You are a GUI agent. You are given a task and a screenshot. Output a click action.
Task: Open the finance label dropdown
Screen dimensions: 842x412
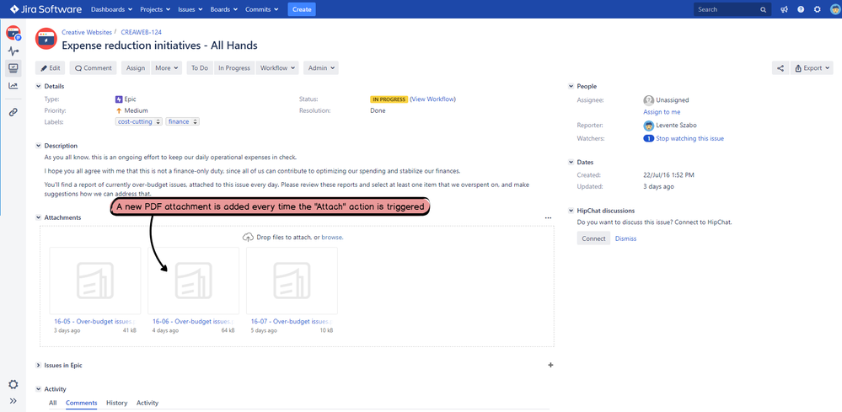pos(195,122)
